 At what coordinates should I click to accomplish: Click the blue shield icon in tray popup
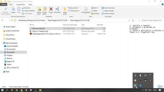140,86
